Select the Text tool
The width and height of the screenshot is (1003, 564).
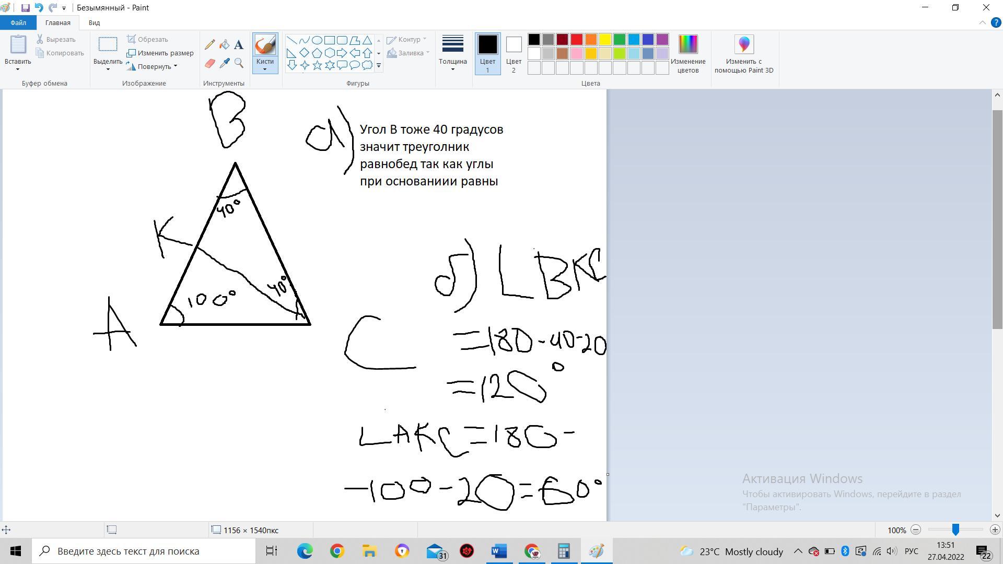point(239,45)
